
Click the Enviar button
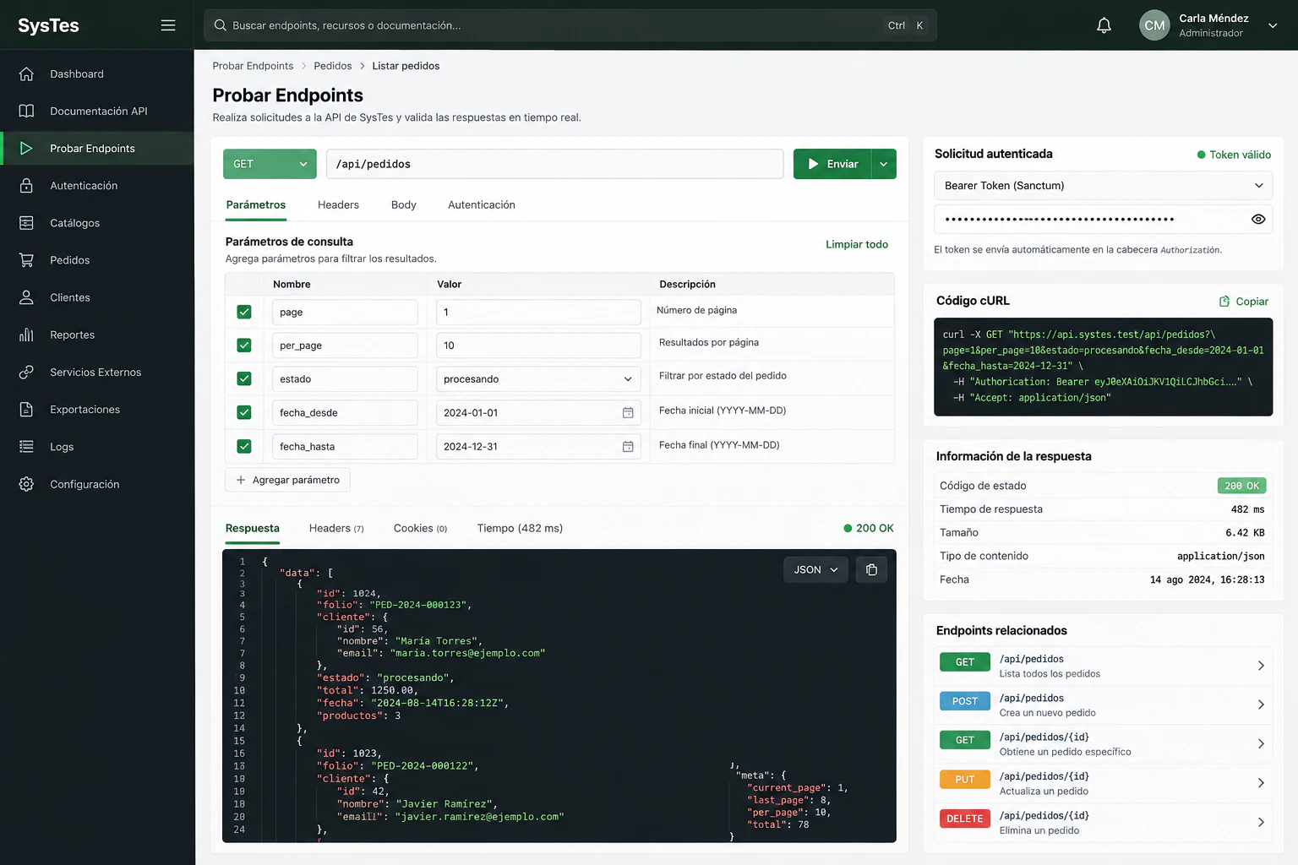click(832, 164)
